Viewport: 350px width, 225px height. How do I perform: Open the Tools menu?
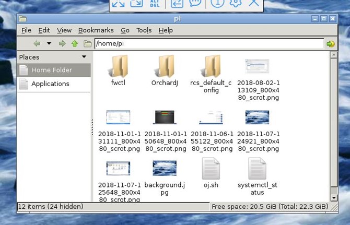144,30
